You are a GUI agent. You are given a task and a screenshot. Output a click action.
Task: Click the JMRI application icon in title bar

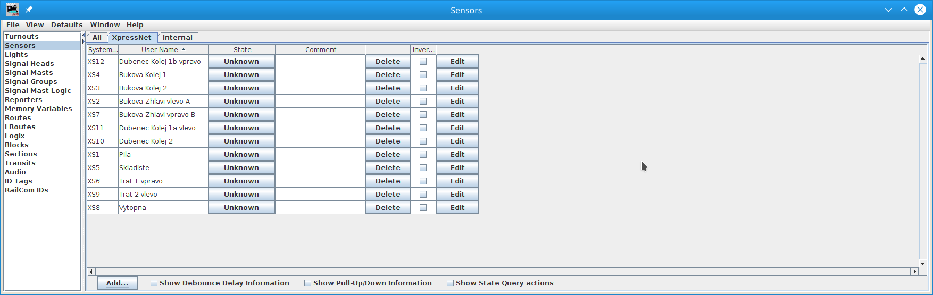pos(12,10)
